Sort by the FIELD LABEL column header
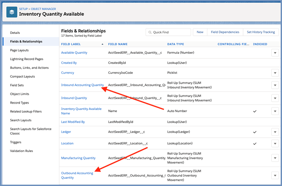 coord(71,44)
